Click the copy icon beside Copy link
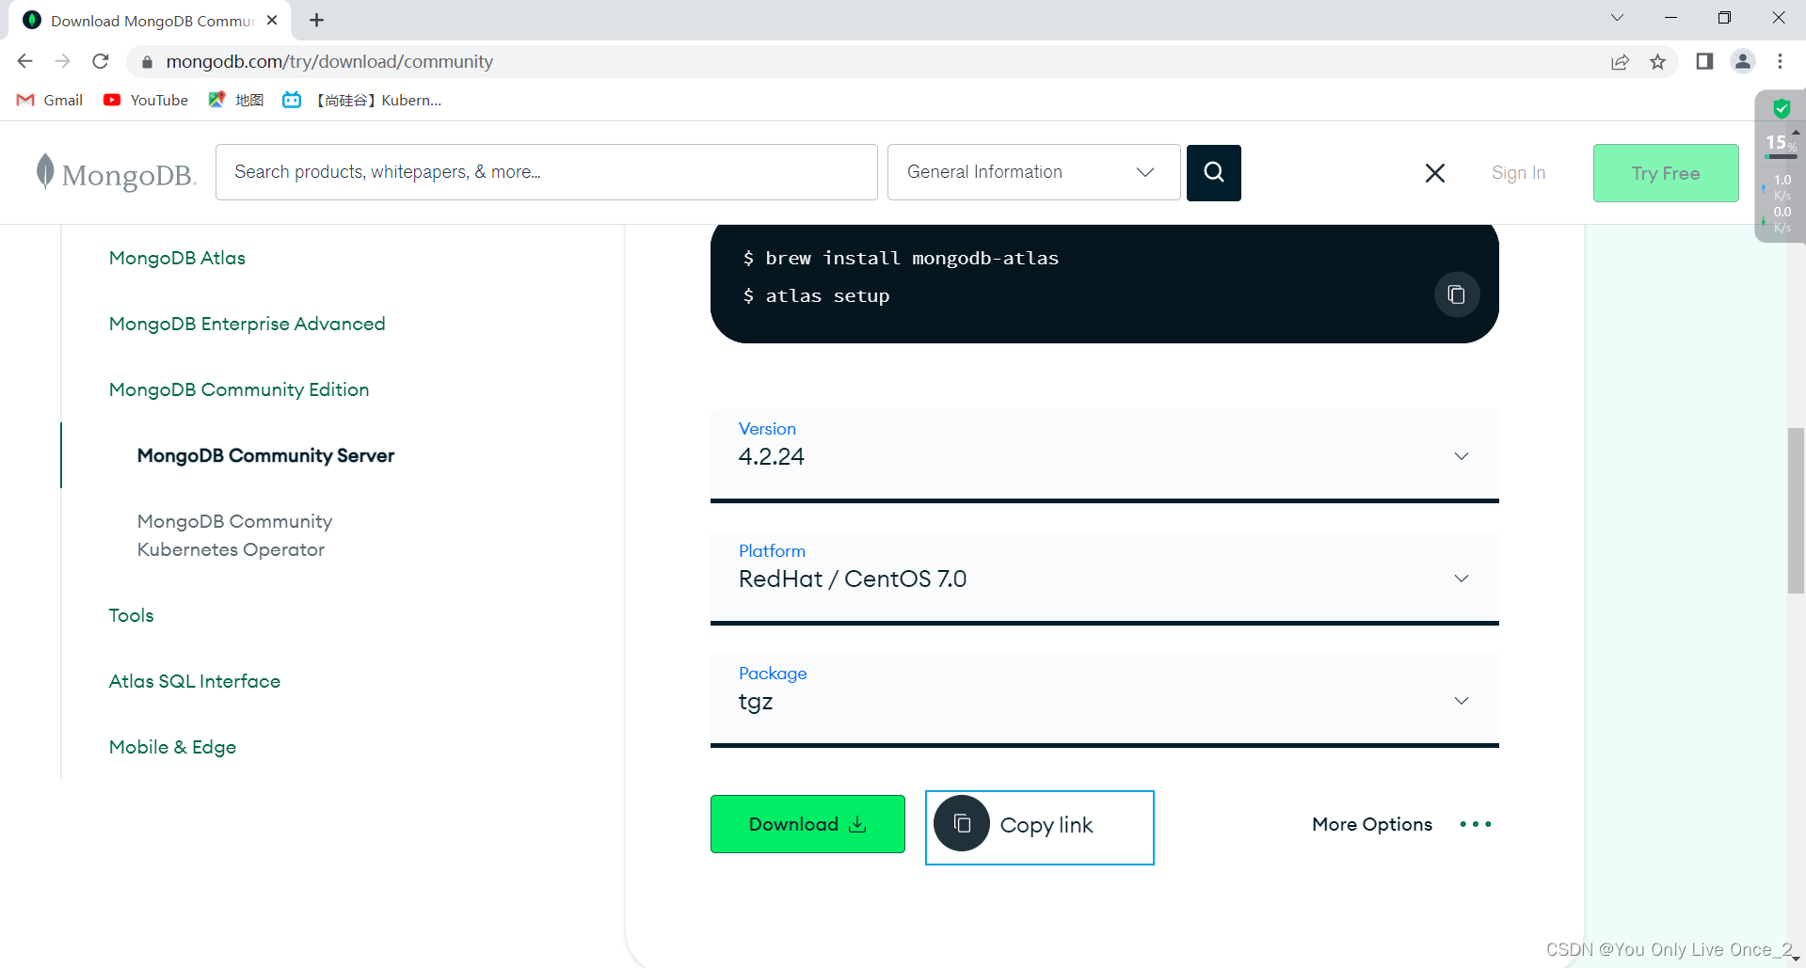 pyautogui.click(x=961, y=824)
